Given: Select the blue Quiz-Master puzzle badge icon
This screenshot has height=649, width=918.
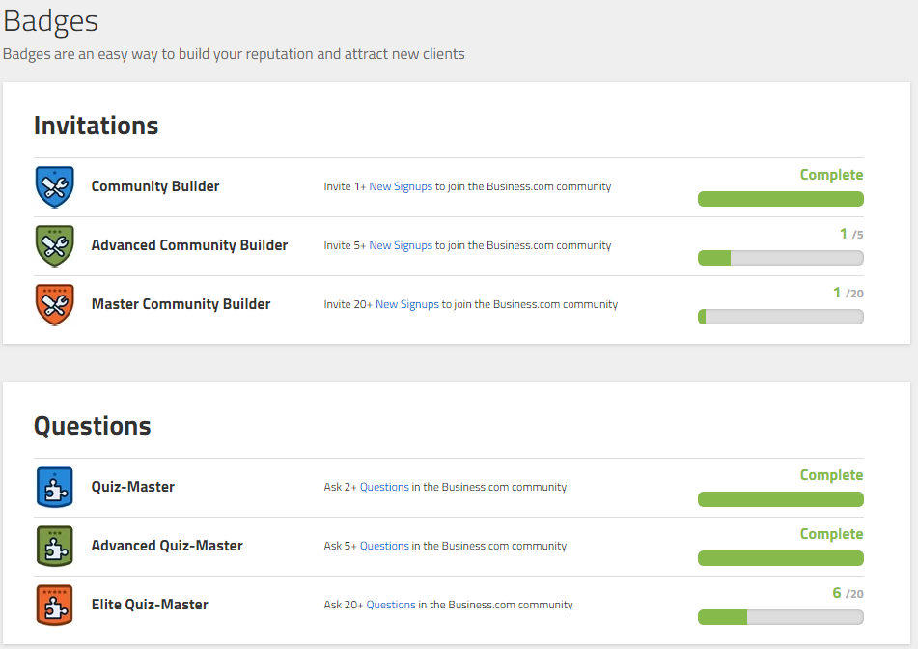Looking at the screenshot, I should tap(55, 487).
